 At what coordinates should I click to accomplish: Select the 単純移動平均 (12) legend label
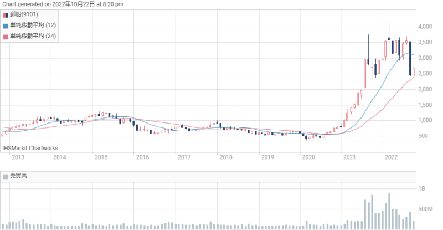33,25
